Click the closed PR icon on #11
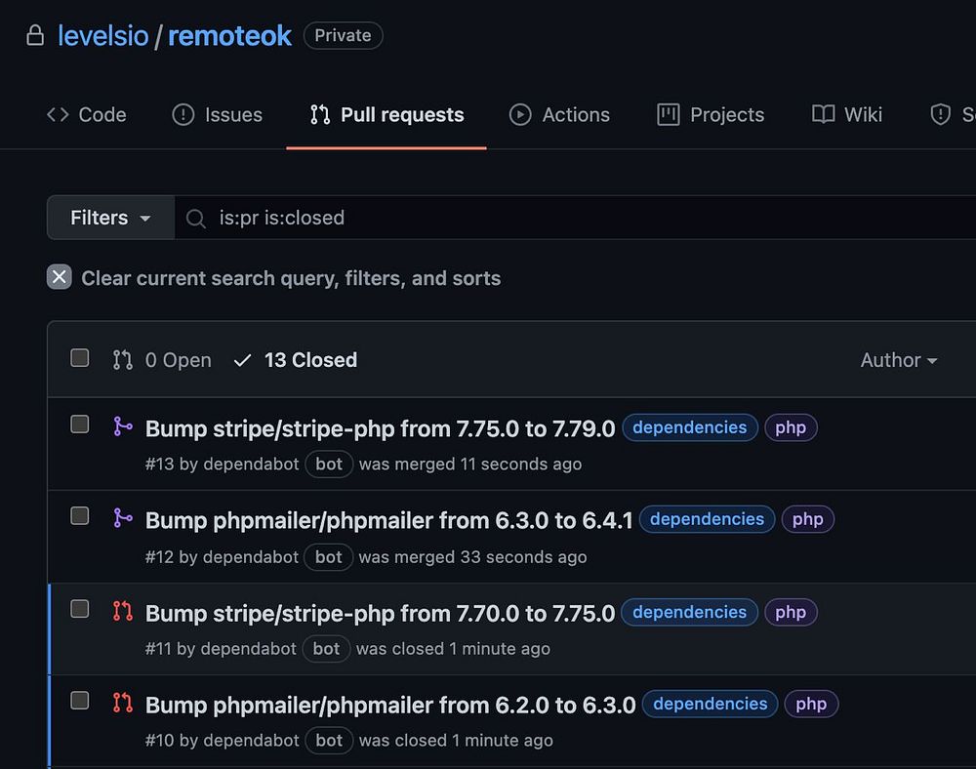This screenshot has width=976, height=769. coord(122,611)
